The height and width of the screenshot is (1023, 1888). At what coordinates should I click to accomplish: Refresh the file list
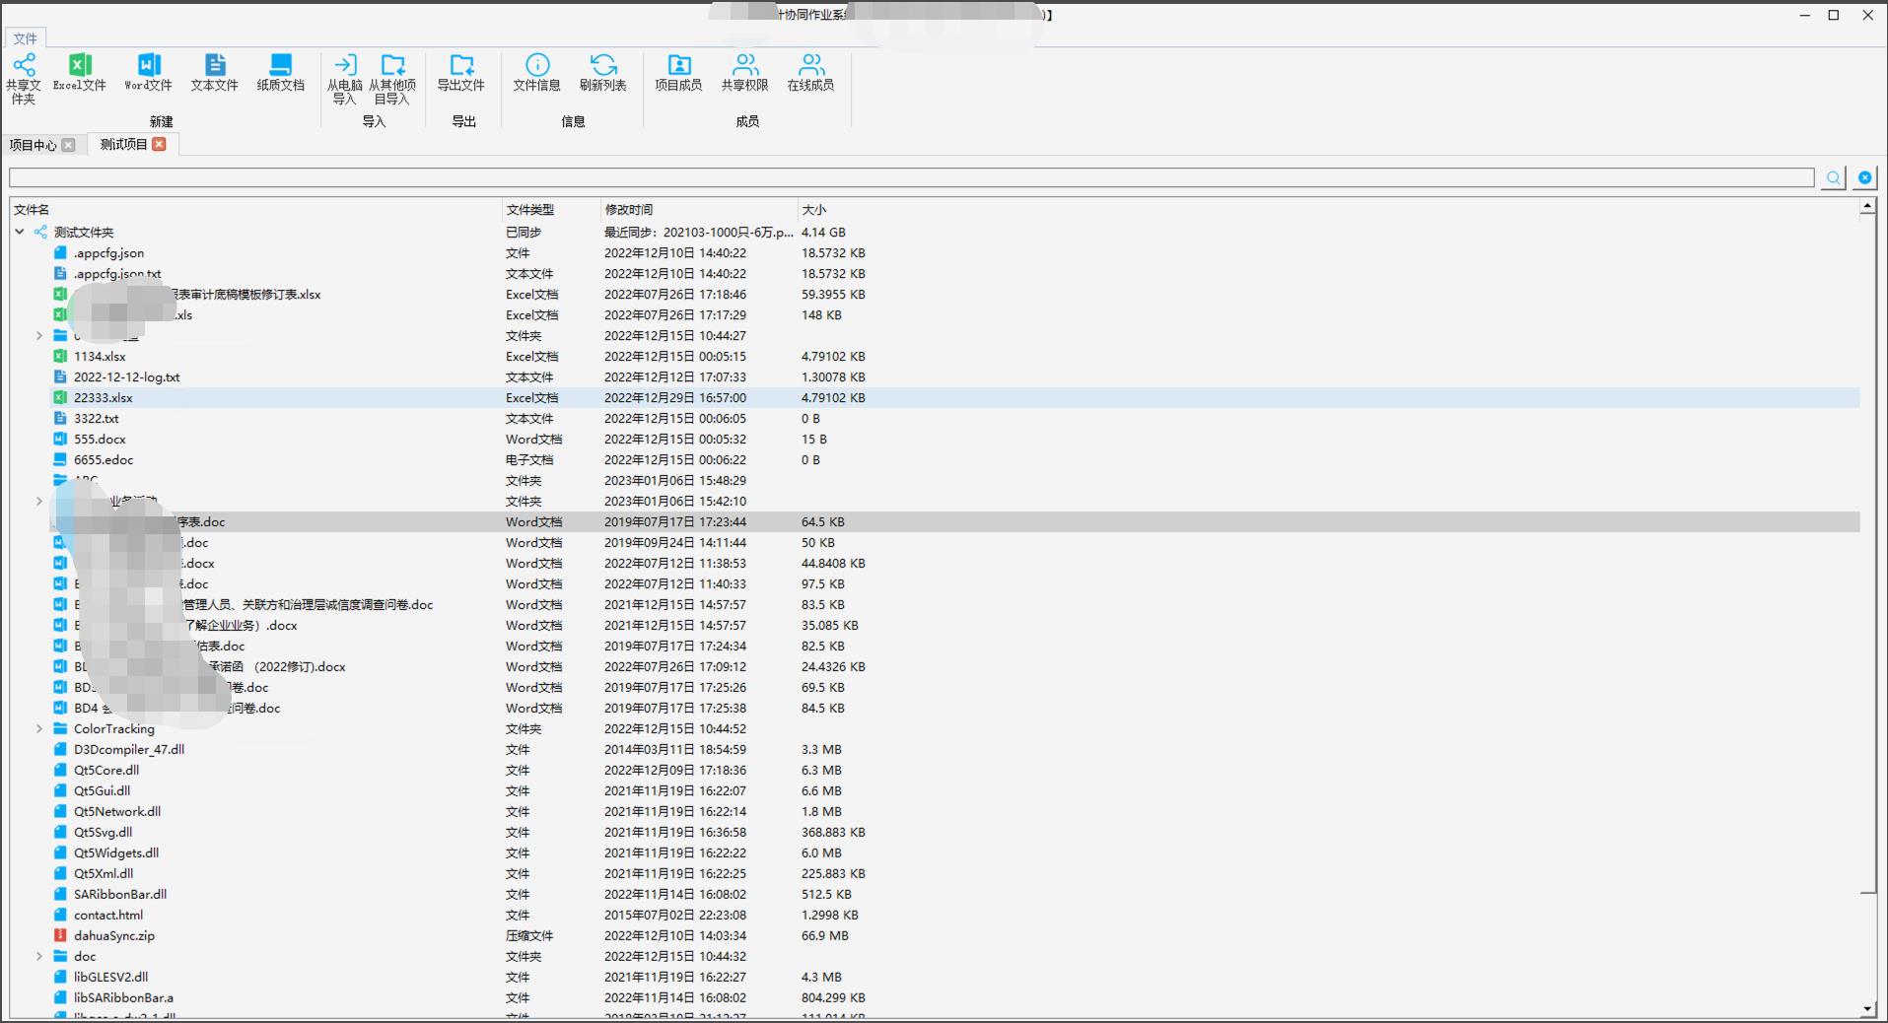click(x=602, y=74)
